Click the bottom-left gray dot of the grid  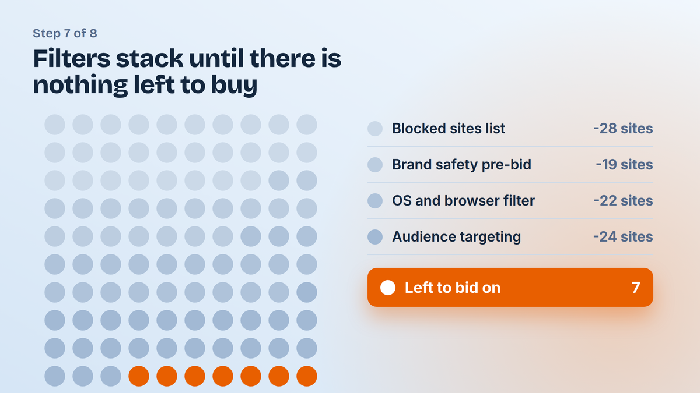click(55, 376)
